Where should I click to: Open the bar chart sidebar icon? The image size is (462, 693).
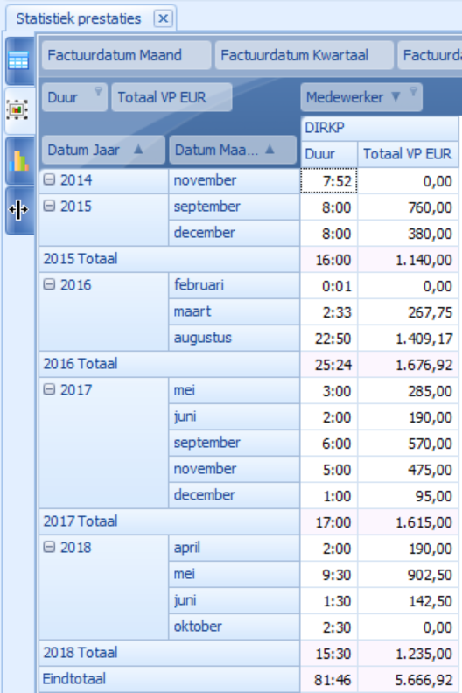[18, 161]
